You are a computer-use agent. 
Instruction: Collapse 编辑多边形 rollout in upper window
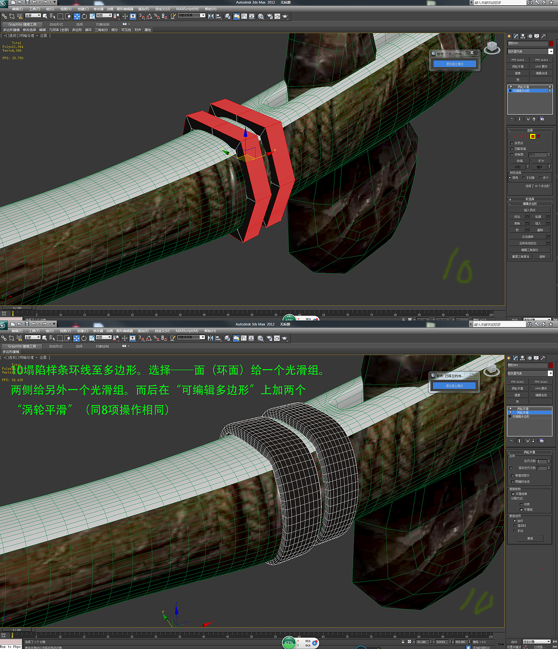coord(530,204)
